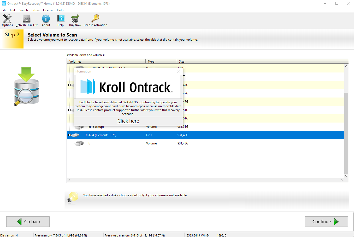Select the E: (Backup) volume row
This screenshot has height=237, width=354.
click(205, 127)
